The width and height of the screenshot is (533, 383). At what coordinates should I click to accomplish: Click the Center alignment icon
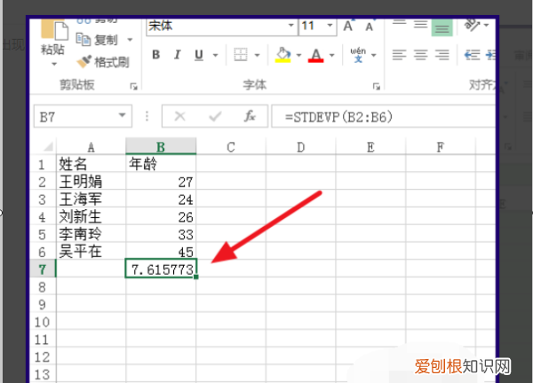(x=420, y=55)
